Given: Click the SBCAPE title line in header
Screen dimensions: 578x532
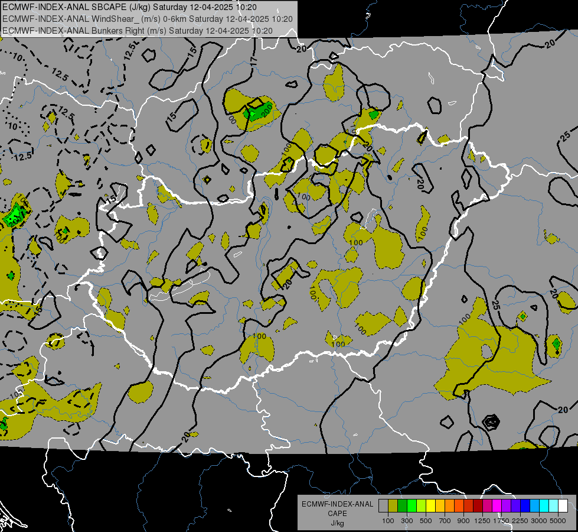Looking at the screenshot, I should [129, 7].
